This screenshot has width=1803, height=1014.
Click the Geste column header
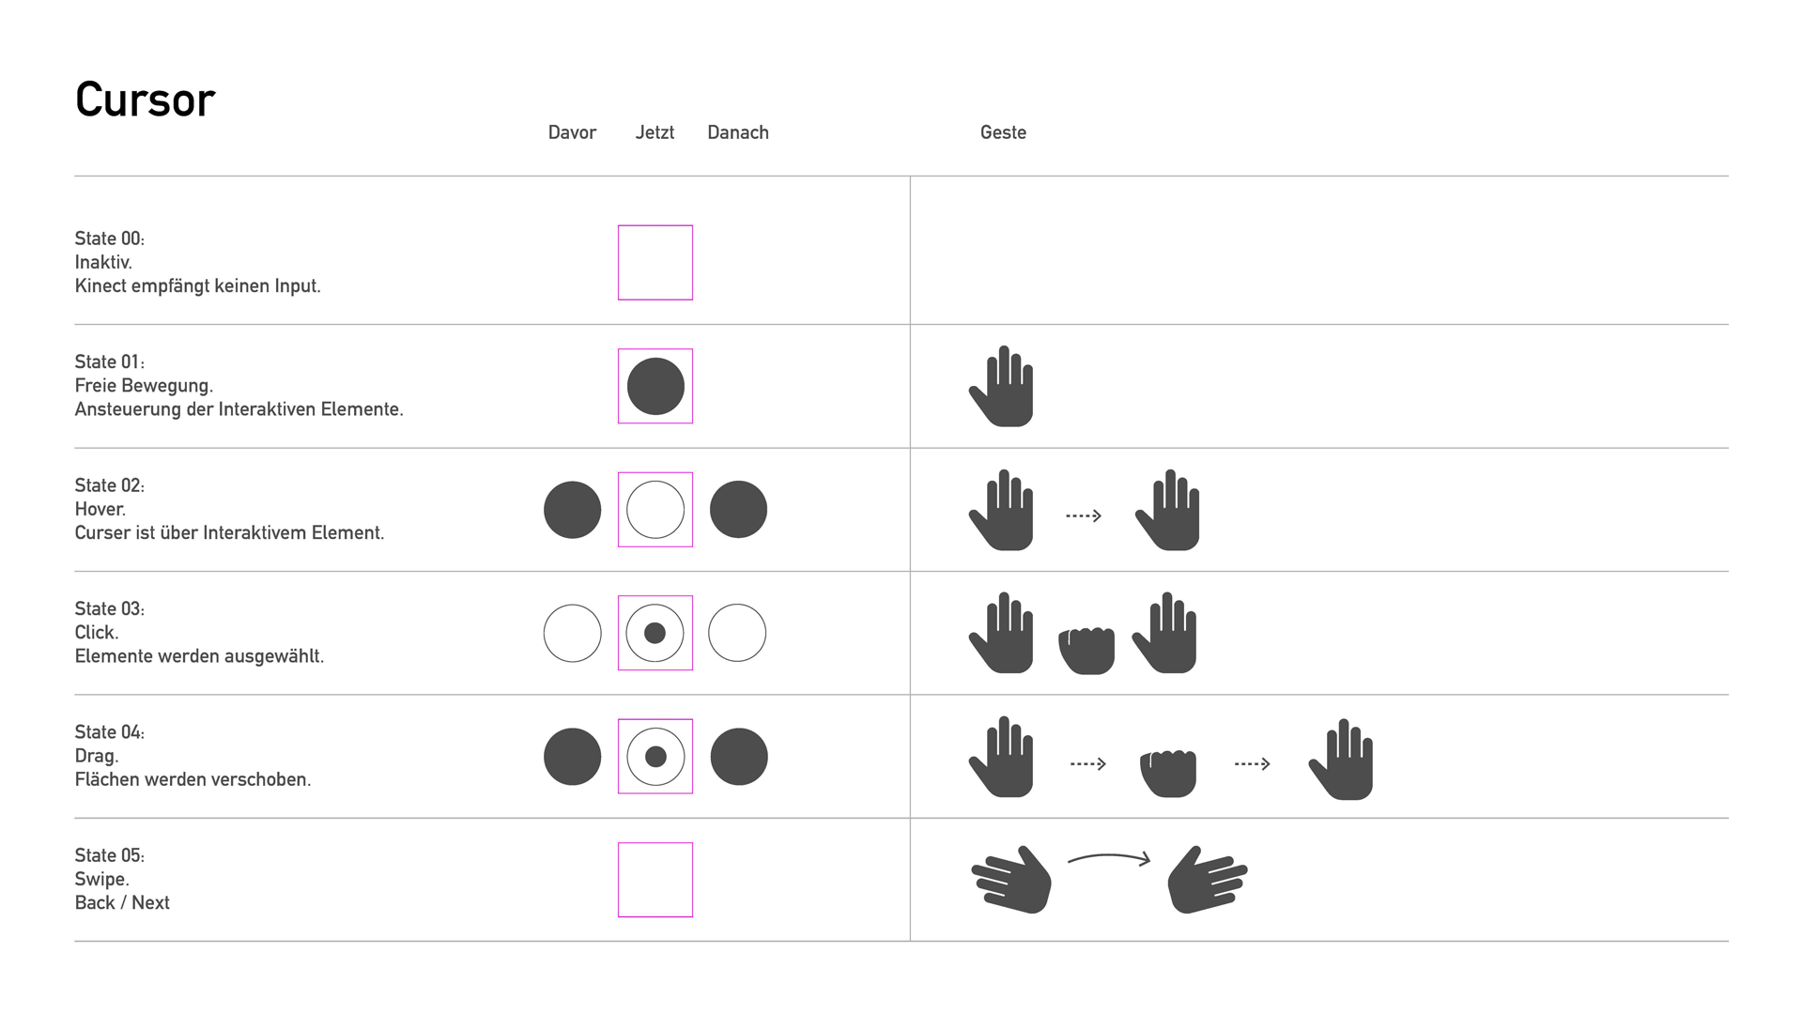click(x=1003, y=132)
